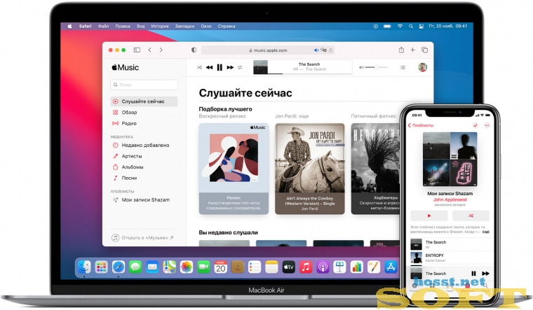This screenshot has width=533, height=310.
Task: Open Calendar icon showing 20
Action: pos(221,267)
